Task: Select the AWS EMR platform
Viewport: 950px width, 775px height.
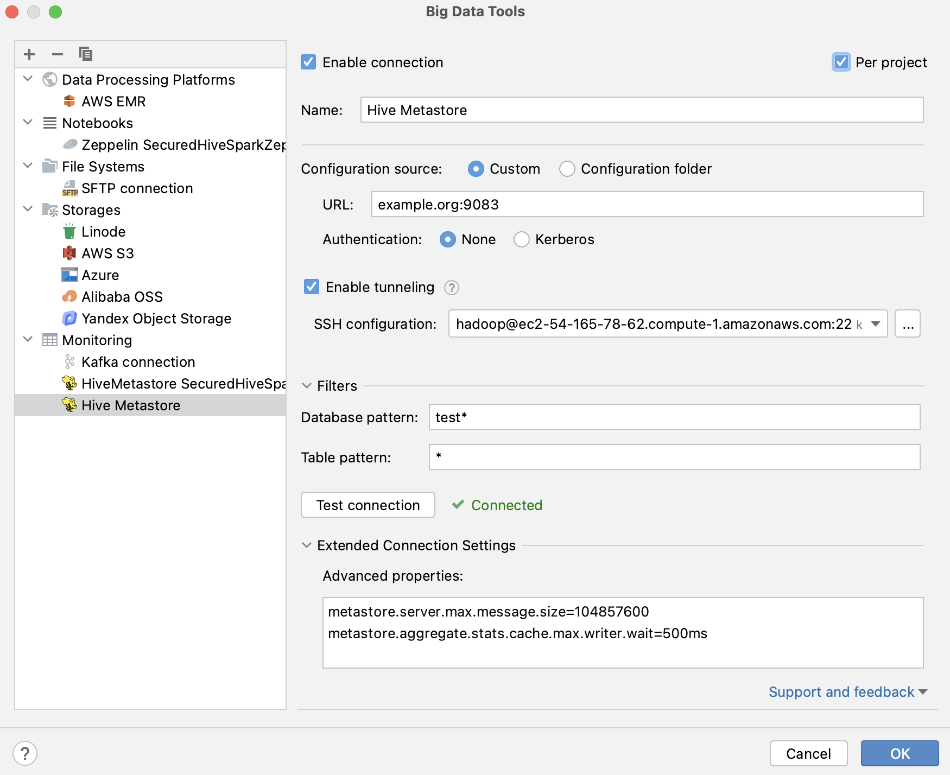Action: (113, 101)
